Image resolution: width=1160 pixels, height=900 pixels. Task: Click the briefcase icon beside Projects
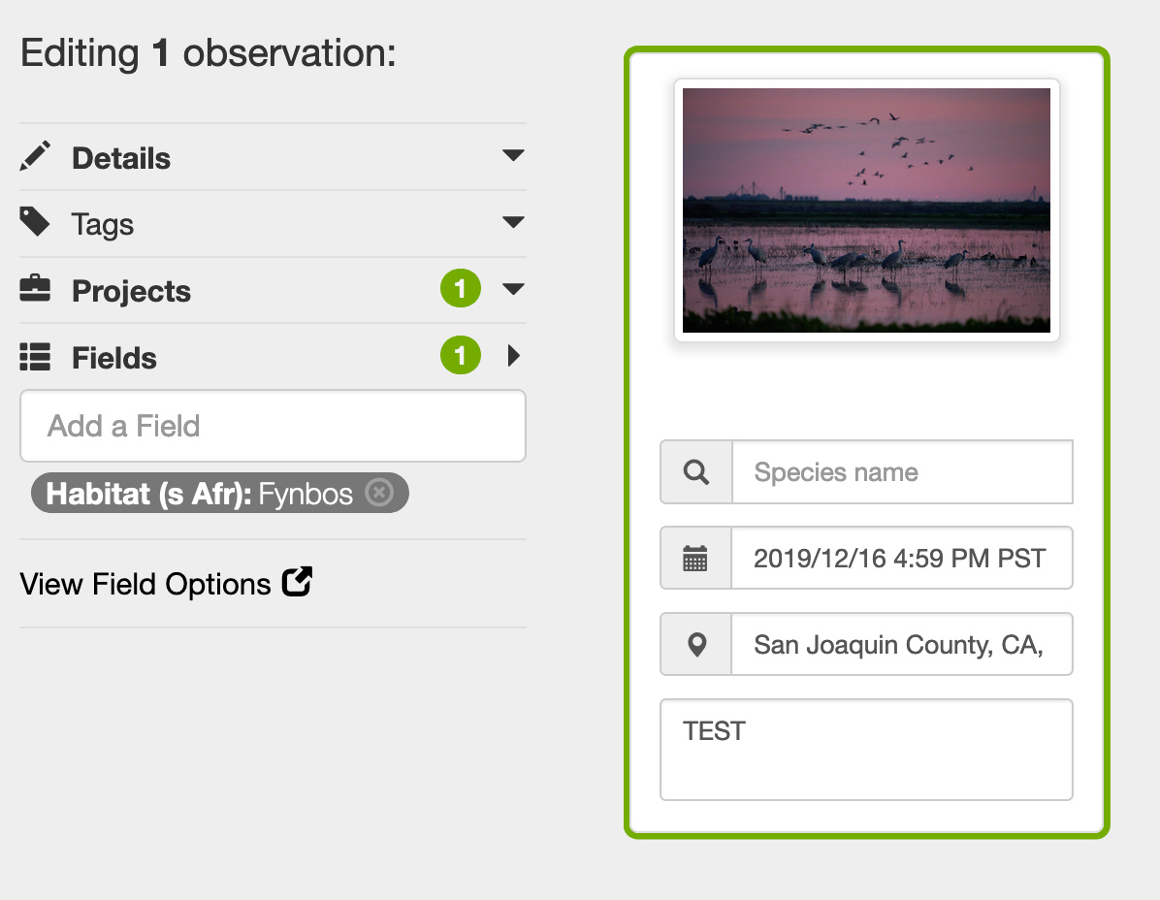[x=35, y=288]
